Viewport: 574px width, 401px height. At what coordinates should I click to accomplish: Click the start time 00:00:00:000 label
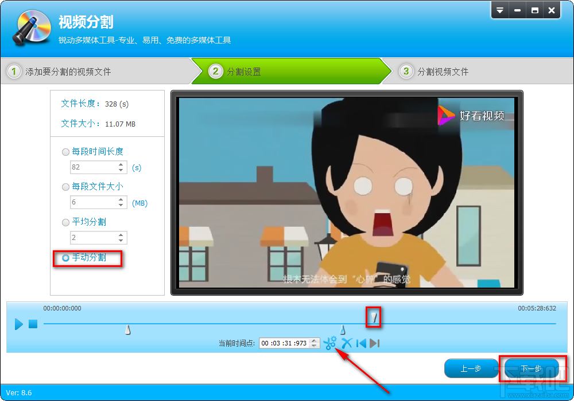62,308
